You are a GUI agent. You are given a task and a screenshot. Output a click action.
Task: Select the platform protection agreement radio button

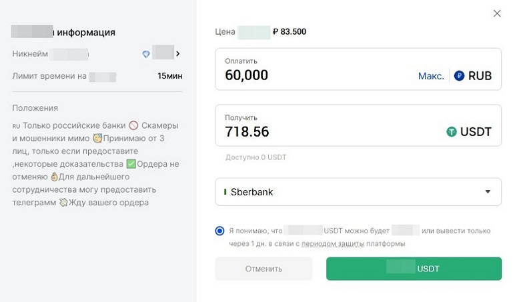[220, 231]
